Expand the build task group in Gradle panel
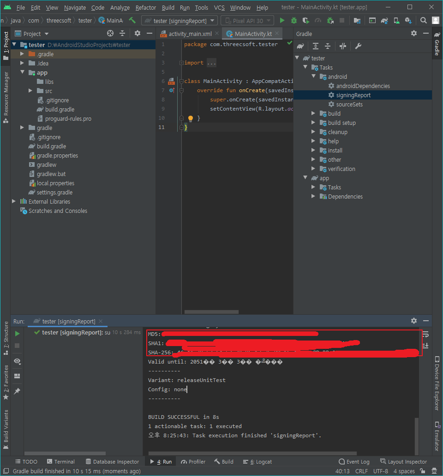The width and height of the screenshot is (443, 476). coord(313,113)
